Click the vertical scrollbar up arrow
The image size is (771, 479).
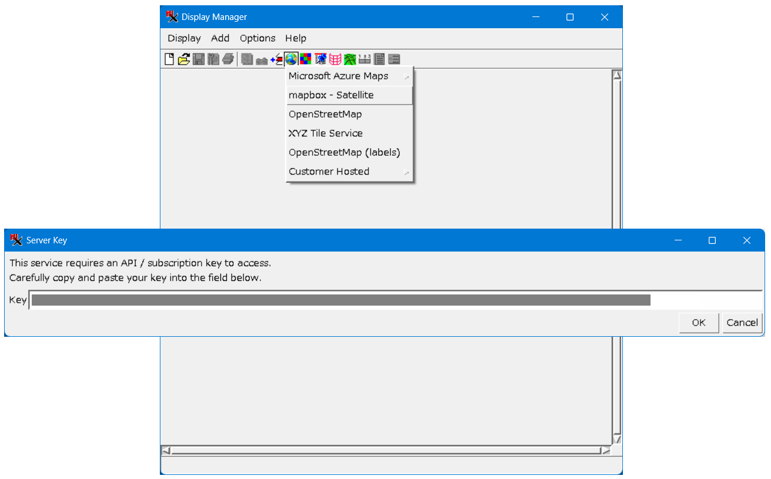coord(617,75)
